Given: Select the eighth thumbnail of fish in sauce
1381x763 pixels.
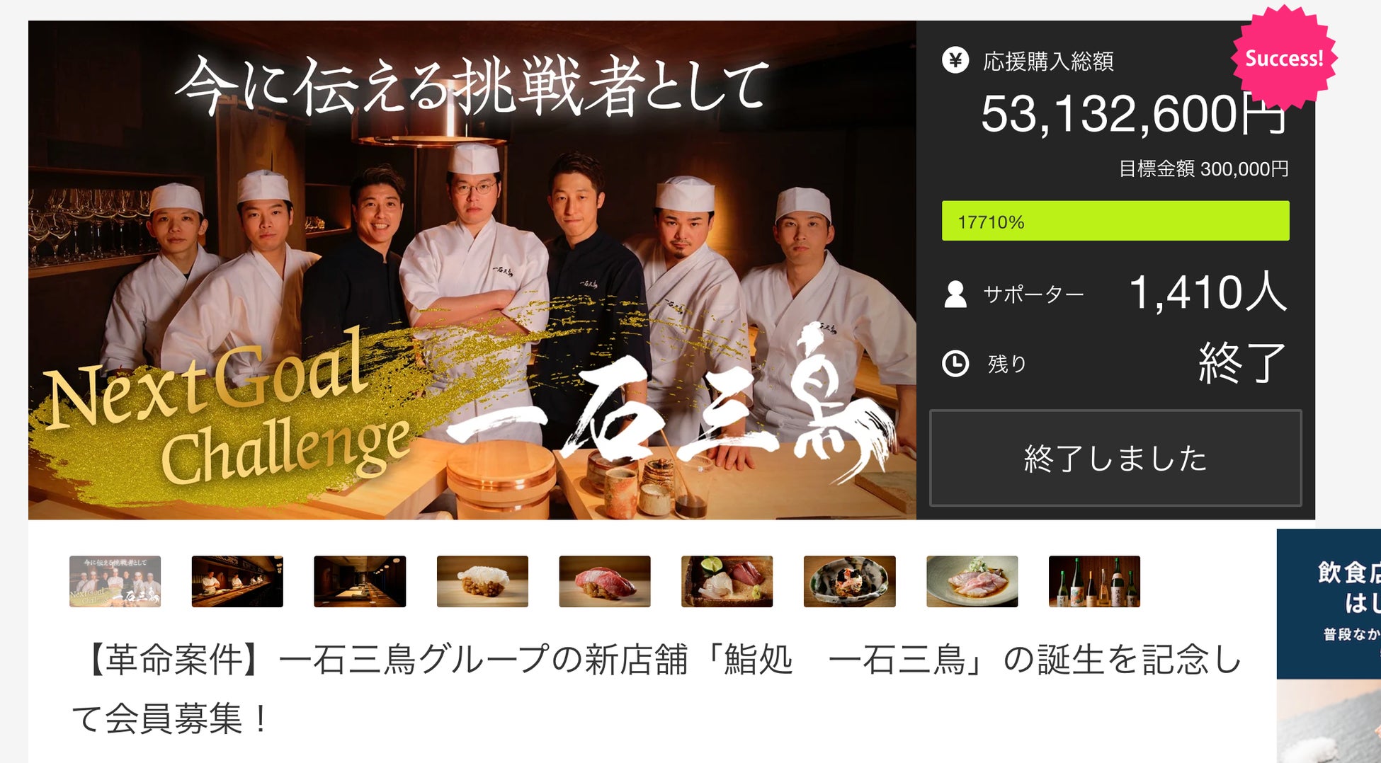Looking at the screenshot, I should coord(972,581).
